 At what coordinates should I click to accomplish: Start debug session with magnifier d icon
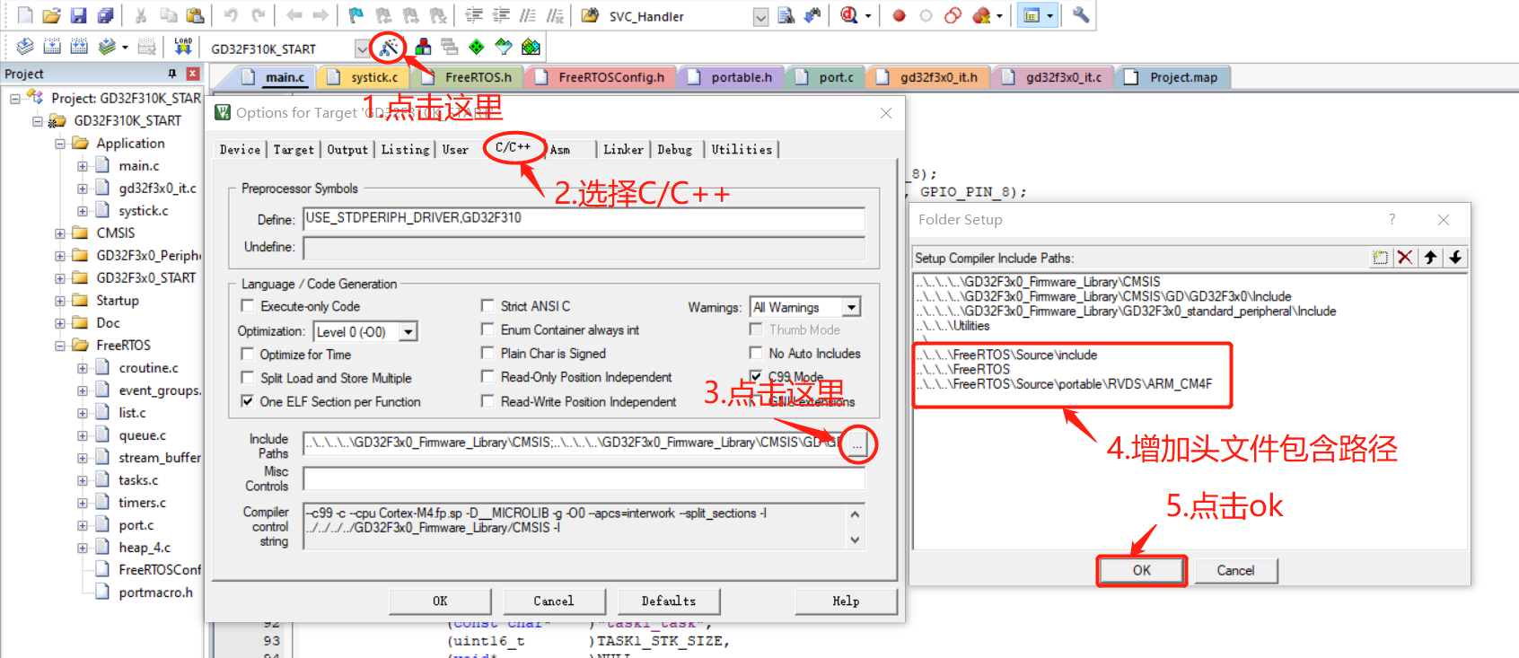pos(849,15)
